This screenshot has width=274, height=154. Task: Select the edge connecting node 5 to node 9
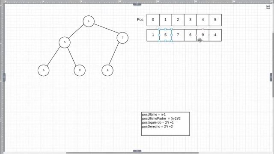pyautogui.click(x=72, y=56)
